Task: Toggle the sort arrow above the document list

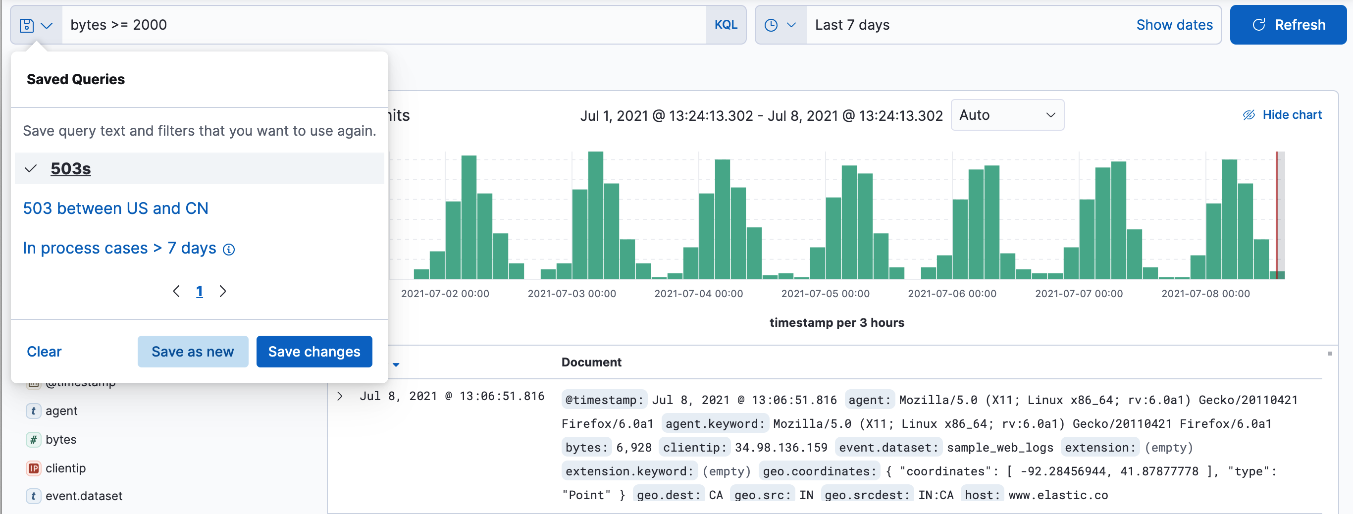Action: pyautogui.click(x=396, y=364)
